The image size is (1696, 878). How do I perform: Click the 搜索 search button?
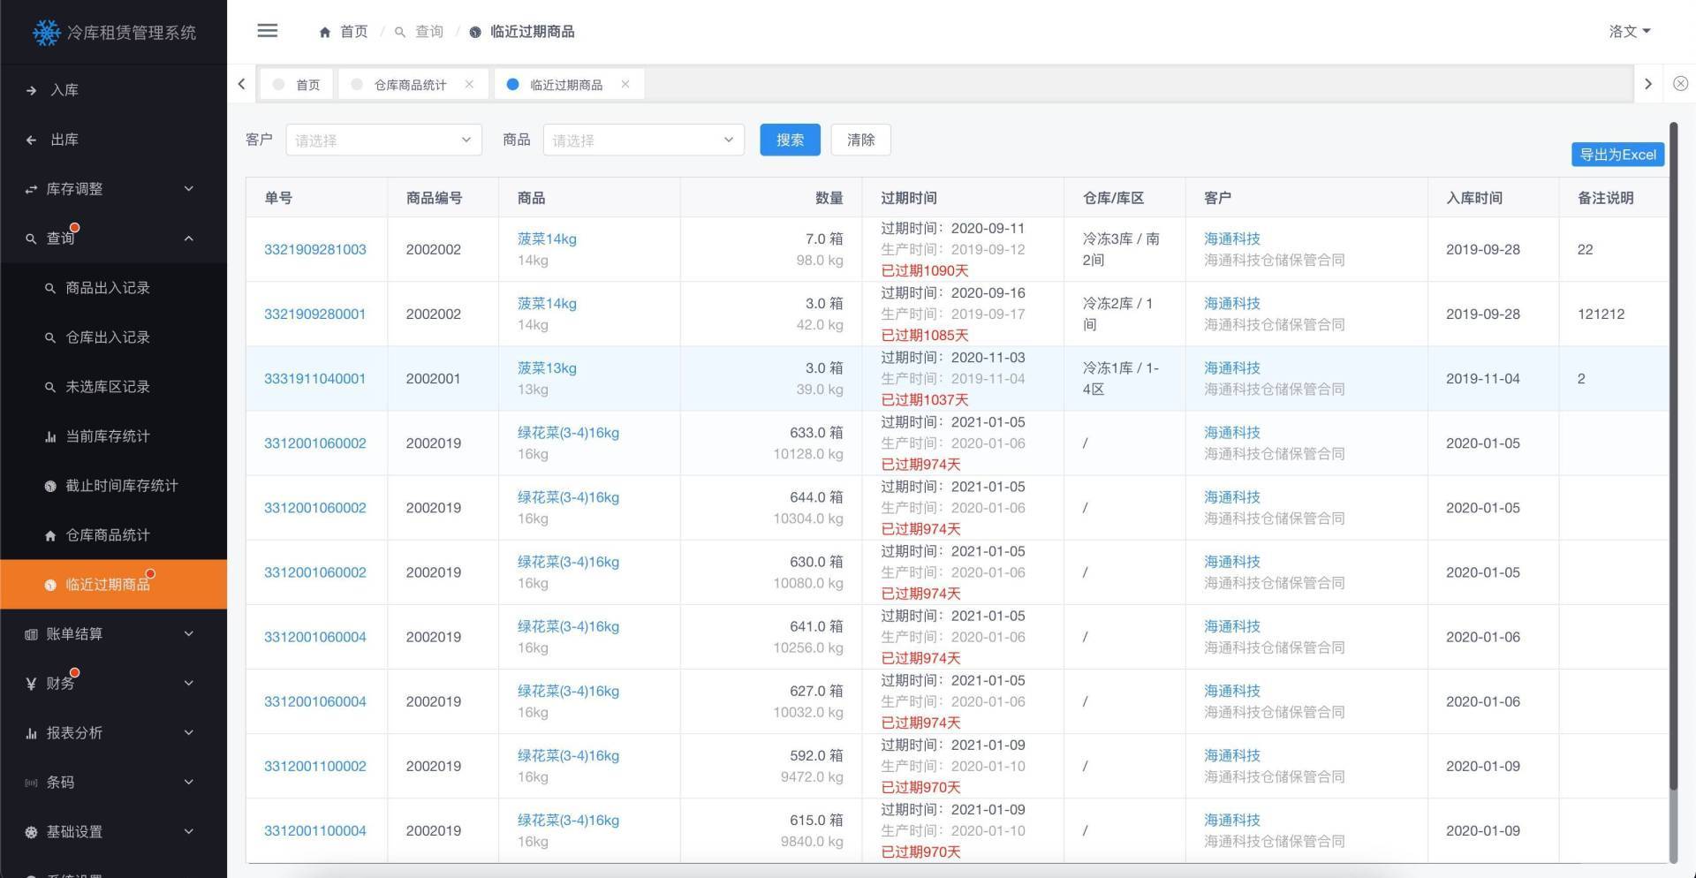pyautogui.click(x=789, y=140)
